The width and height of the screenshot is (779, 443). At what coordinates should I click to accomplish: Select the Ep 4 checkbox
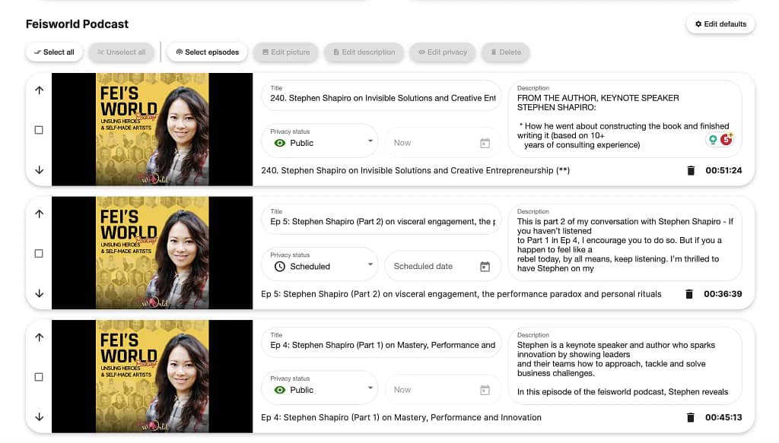click(40, 377)
